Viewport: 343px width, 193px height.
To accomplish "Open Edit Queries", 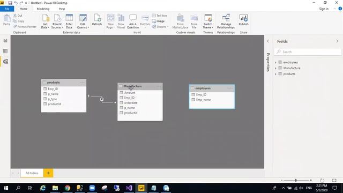I will coord(83,21).
